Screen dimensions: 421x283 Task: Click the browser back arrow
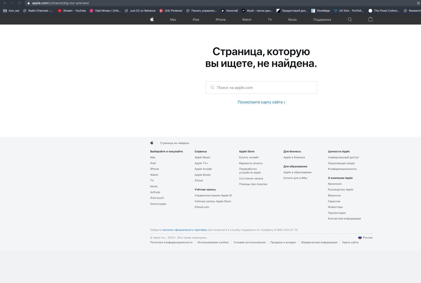[5, 3]
